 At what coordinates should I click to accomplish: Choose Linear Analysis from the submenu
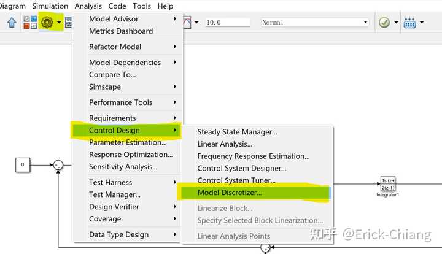tap(225, 144)
